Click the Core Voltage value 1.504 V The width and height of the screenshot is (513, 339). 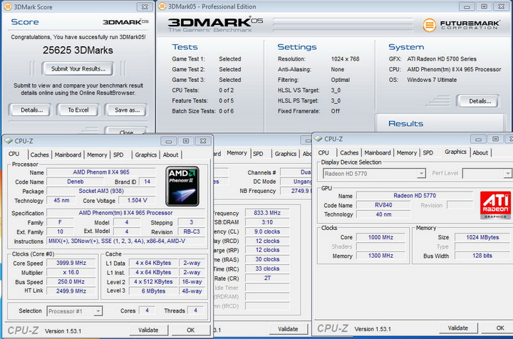137,200
